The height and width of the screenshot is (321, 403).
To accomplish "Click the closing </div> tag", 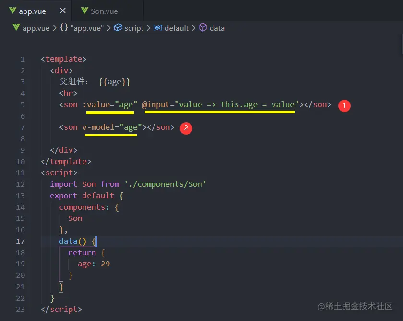I will pyautogui.click(x=63, y=150).
